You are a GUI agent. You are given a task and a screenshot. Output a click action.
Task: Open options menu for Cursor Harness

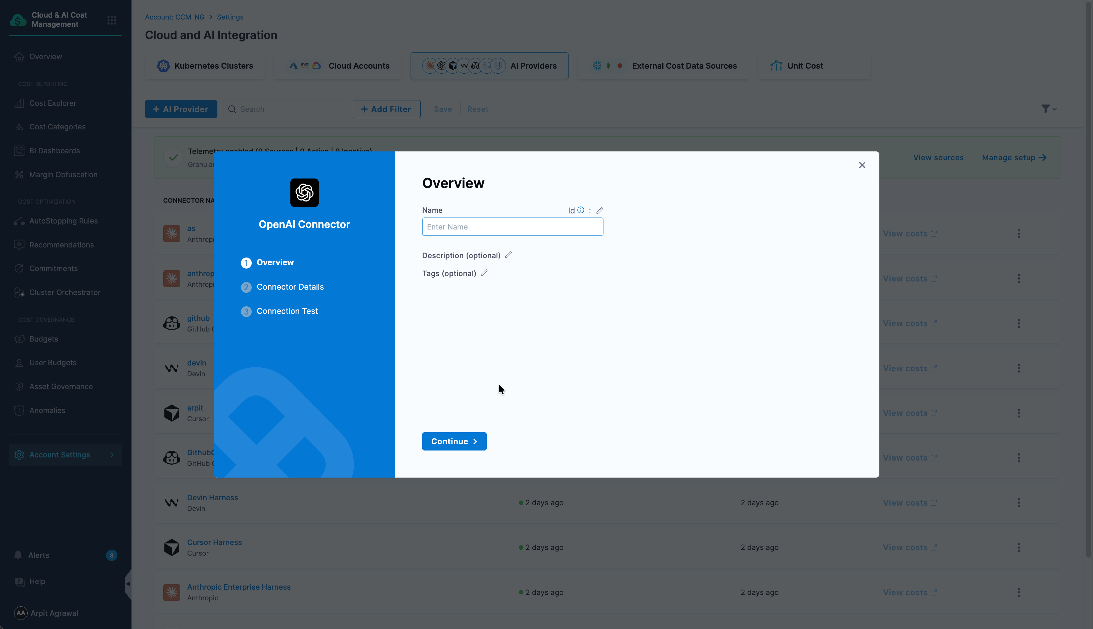1018,548
